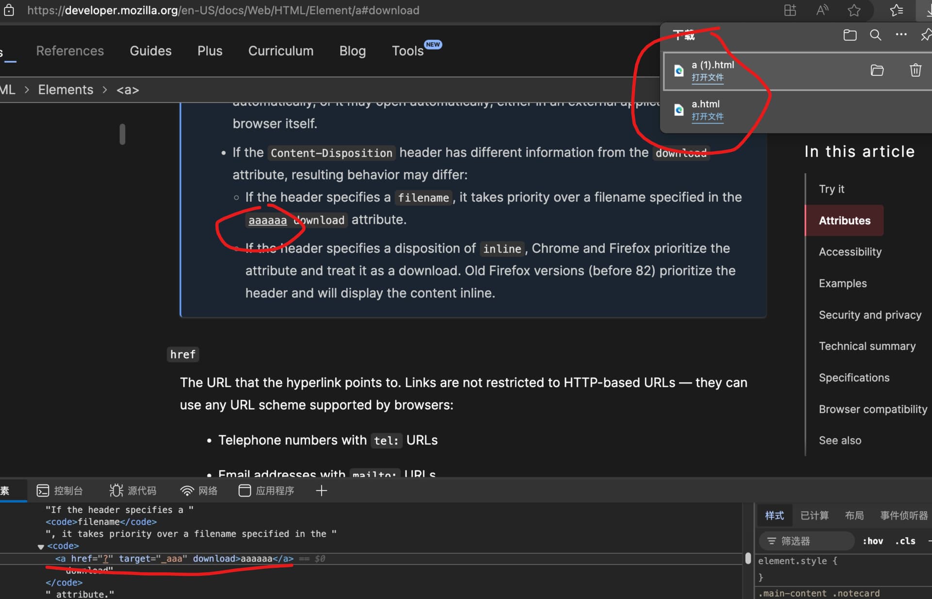Toggle .cls class editor
This screenshot has width=932, height=599.
(905, 541)
